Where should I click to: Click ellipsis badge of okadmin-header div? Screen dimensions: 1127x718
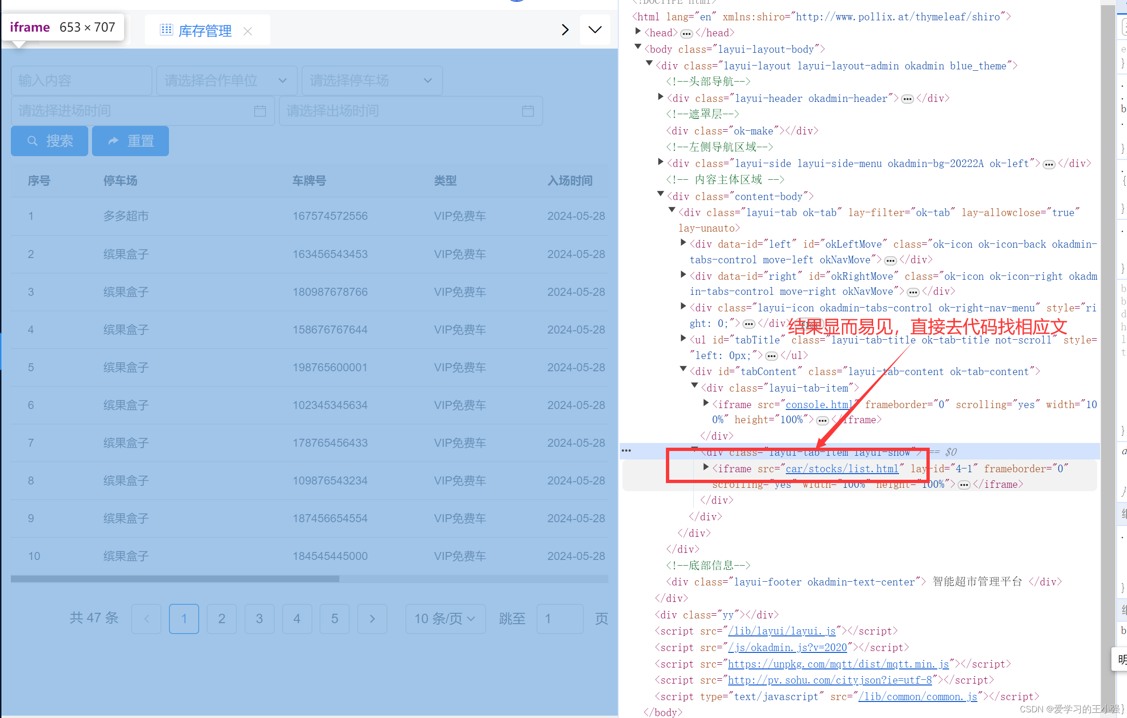point(907,100)
